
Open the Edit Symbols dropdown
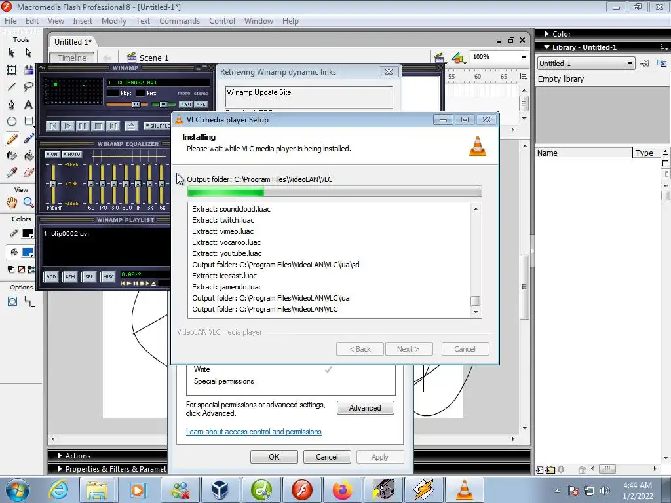click(458, 58)
